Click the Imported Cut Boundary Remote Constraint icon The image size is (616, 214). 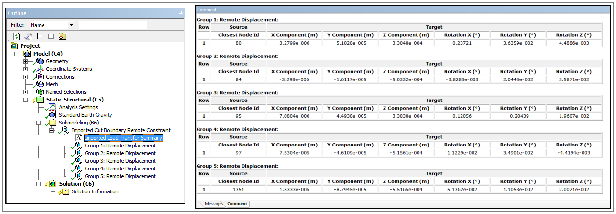(66, 130)
